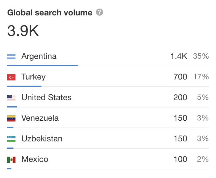The height and width of the screenshot is (178, 216).
Task: Click the United States flag icon
Action: 11,98
